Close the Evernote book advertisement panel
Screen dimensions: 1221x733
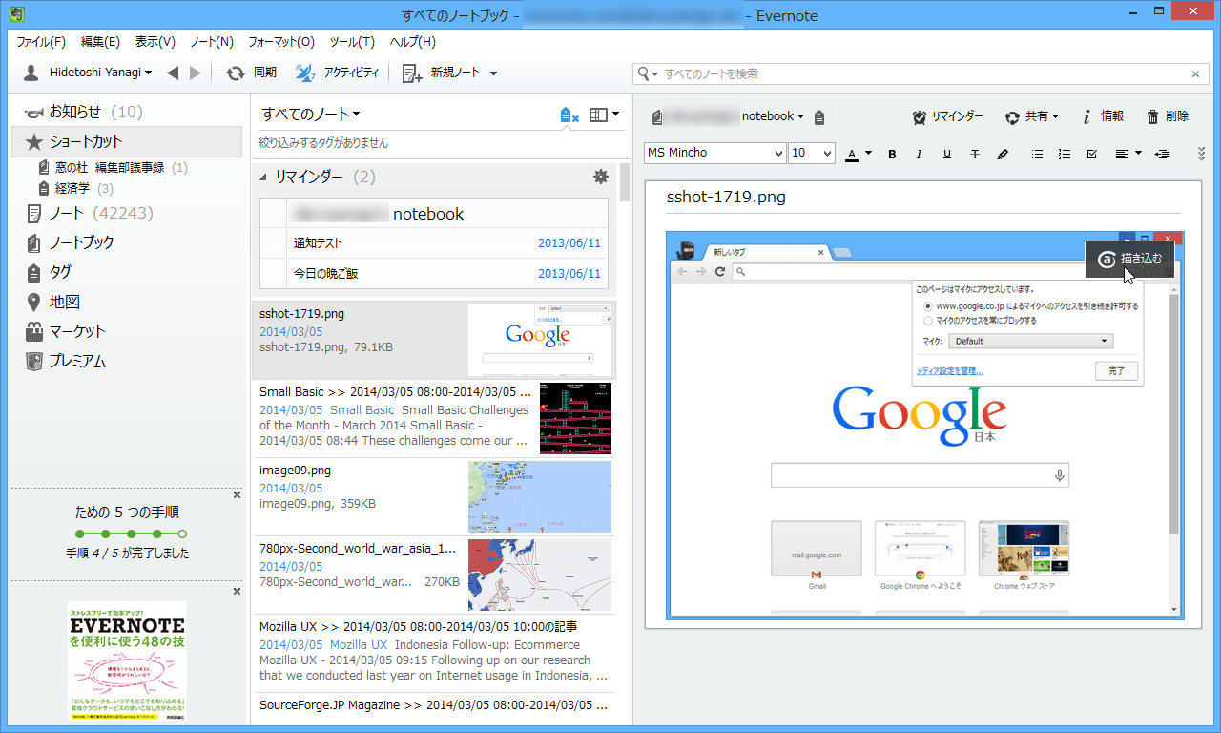pos(237,592)
